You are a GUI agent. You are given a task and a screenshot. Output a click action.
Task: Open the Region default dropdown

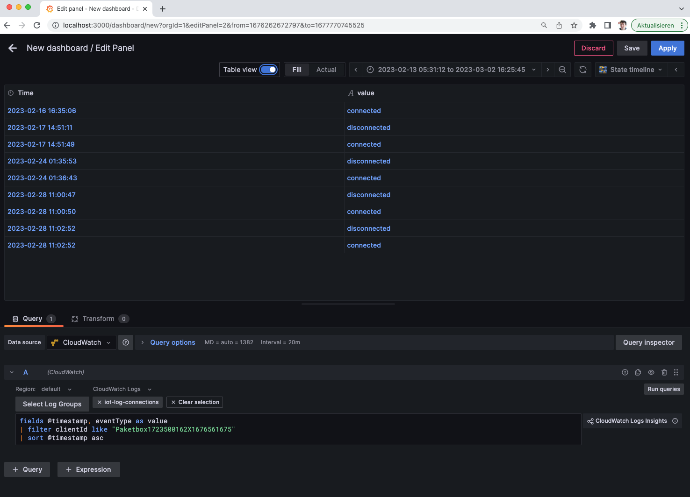tap(57, 389)
